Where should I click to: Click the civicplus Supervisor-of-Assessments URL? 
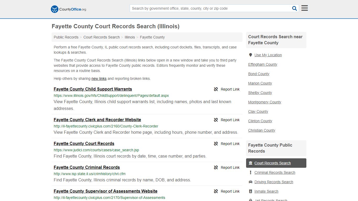click(110, 198)
